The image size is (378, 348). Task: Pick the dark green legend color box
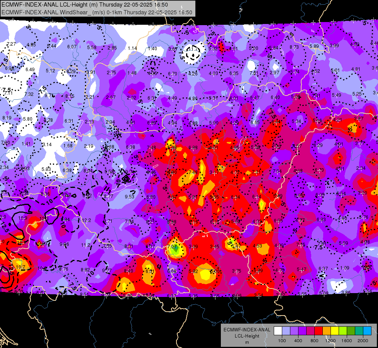click(351, 331)
